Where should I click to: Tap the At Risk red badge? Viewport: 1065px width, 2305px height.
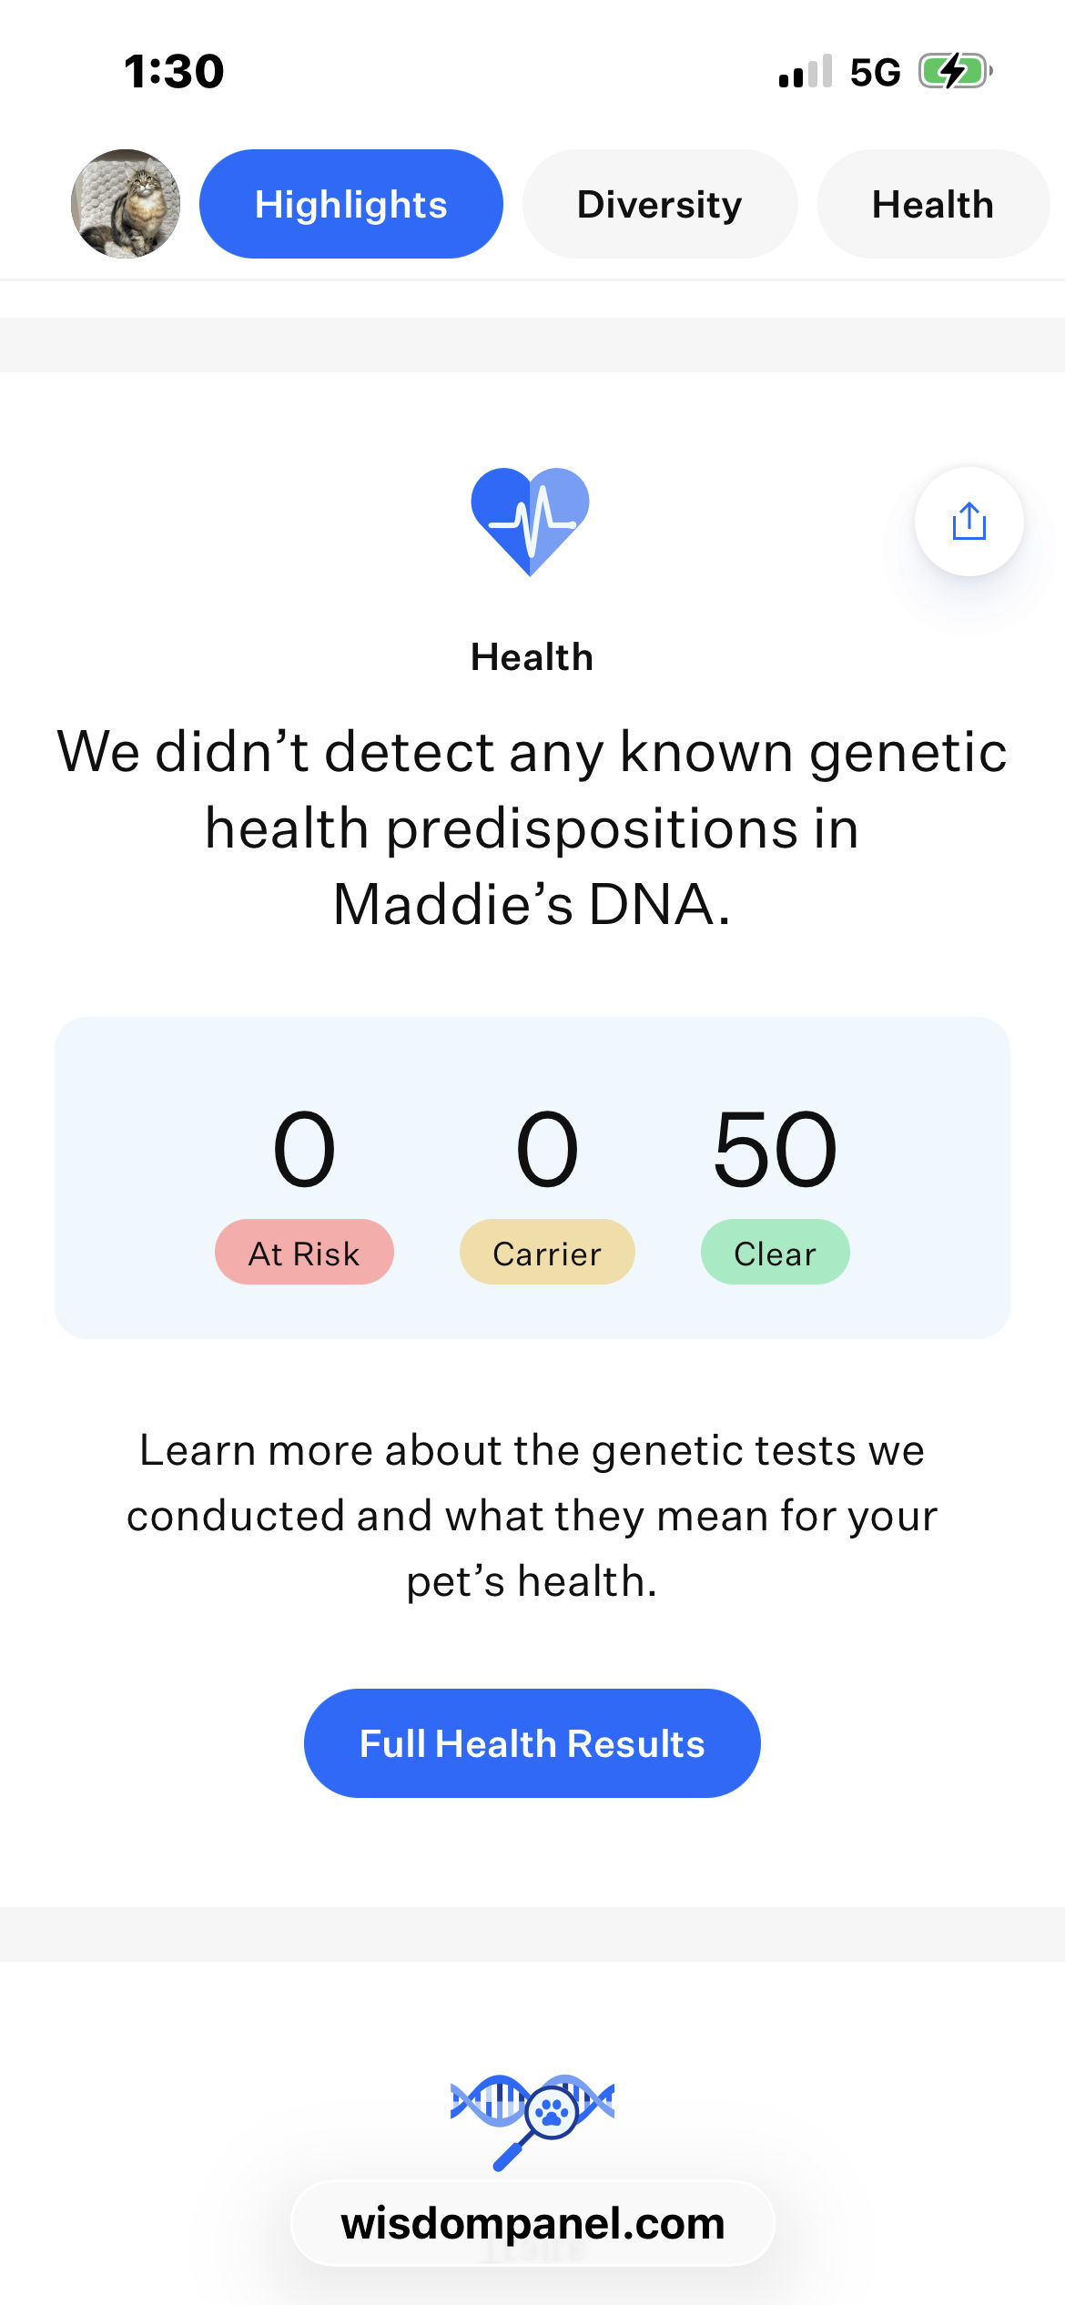coord(304,1253)
